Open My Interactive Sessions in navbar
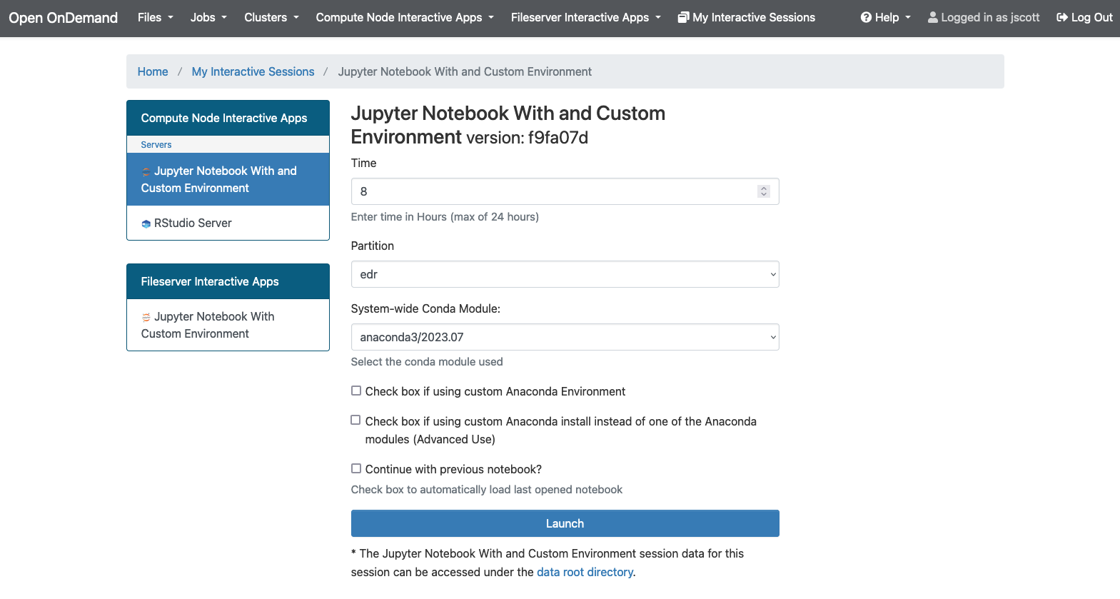Screen dimensions: 1120x599 pos(746,17)
